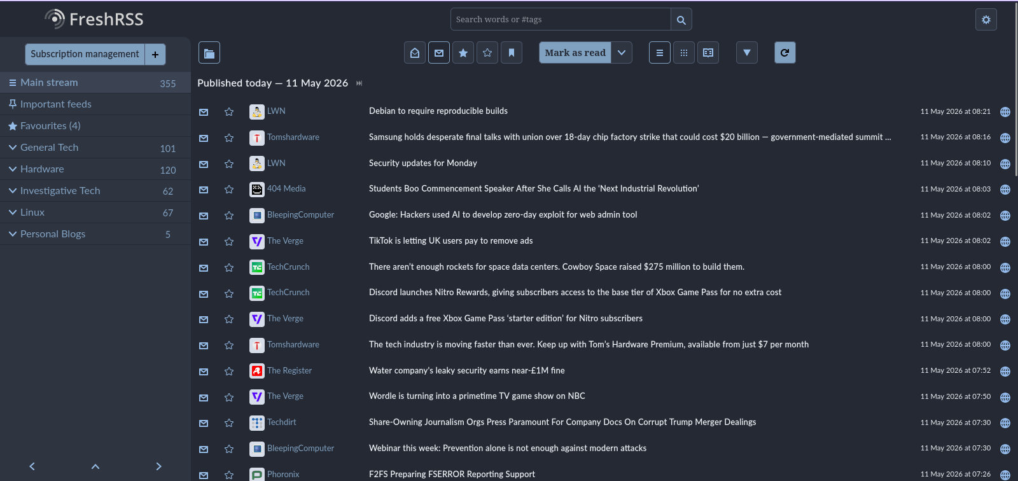
Task: Add subscription with the plus button
Action: pyautogui.click(x=155, y=54)
